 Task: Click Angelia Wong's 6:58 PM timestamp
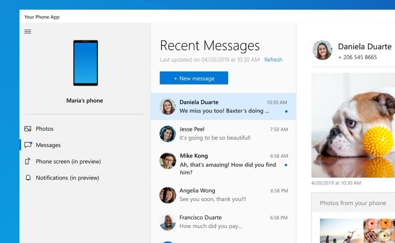[279, 191]
